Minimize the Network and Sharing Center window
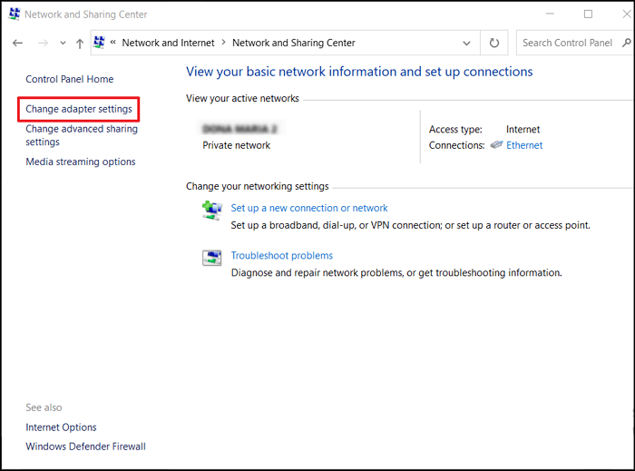Viewport: 635px width, 471px height. [x=550, y=15]
